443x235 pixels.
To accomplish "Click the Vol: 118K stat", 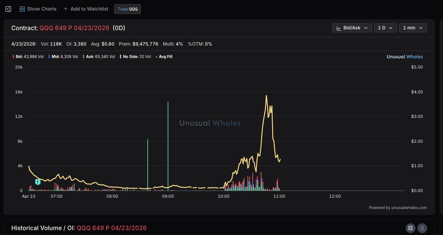I will 51,44.
